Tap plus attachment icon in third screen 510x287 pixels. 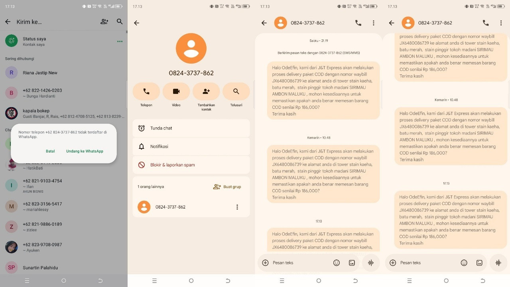265,263
